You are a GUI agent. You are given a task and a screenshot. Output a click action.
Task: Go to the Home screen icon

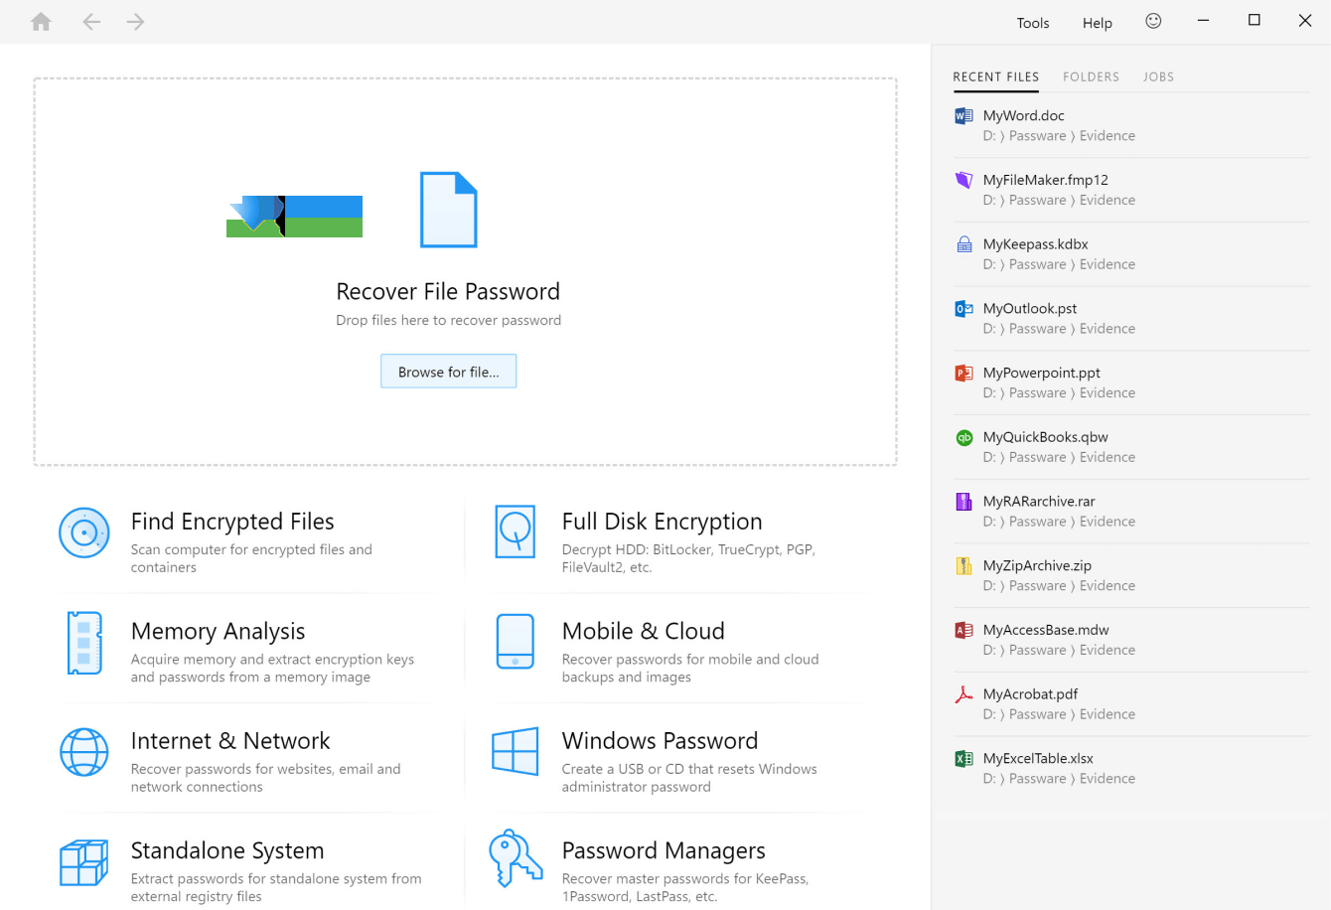41,22
